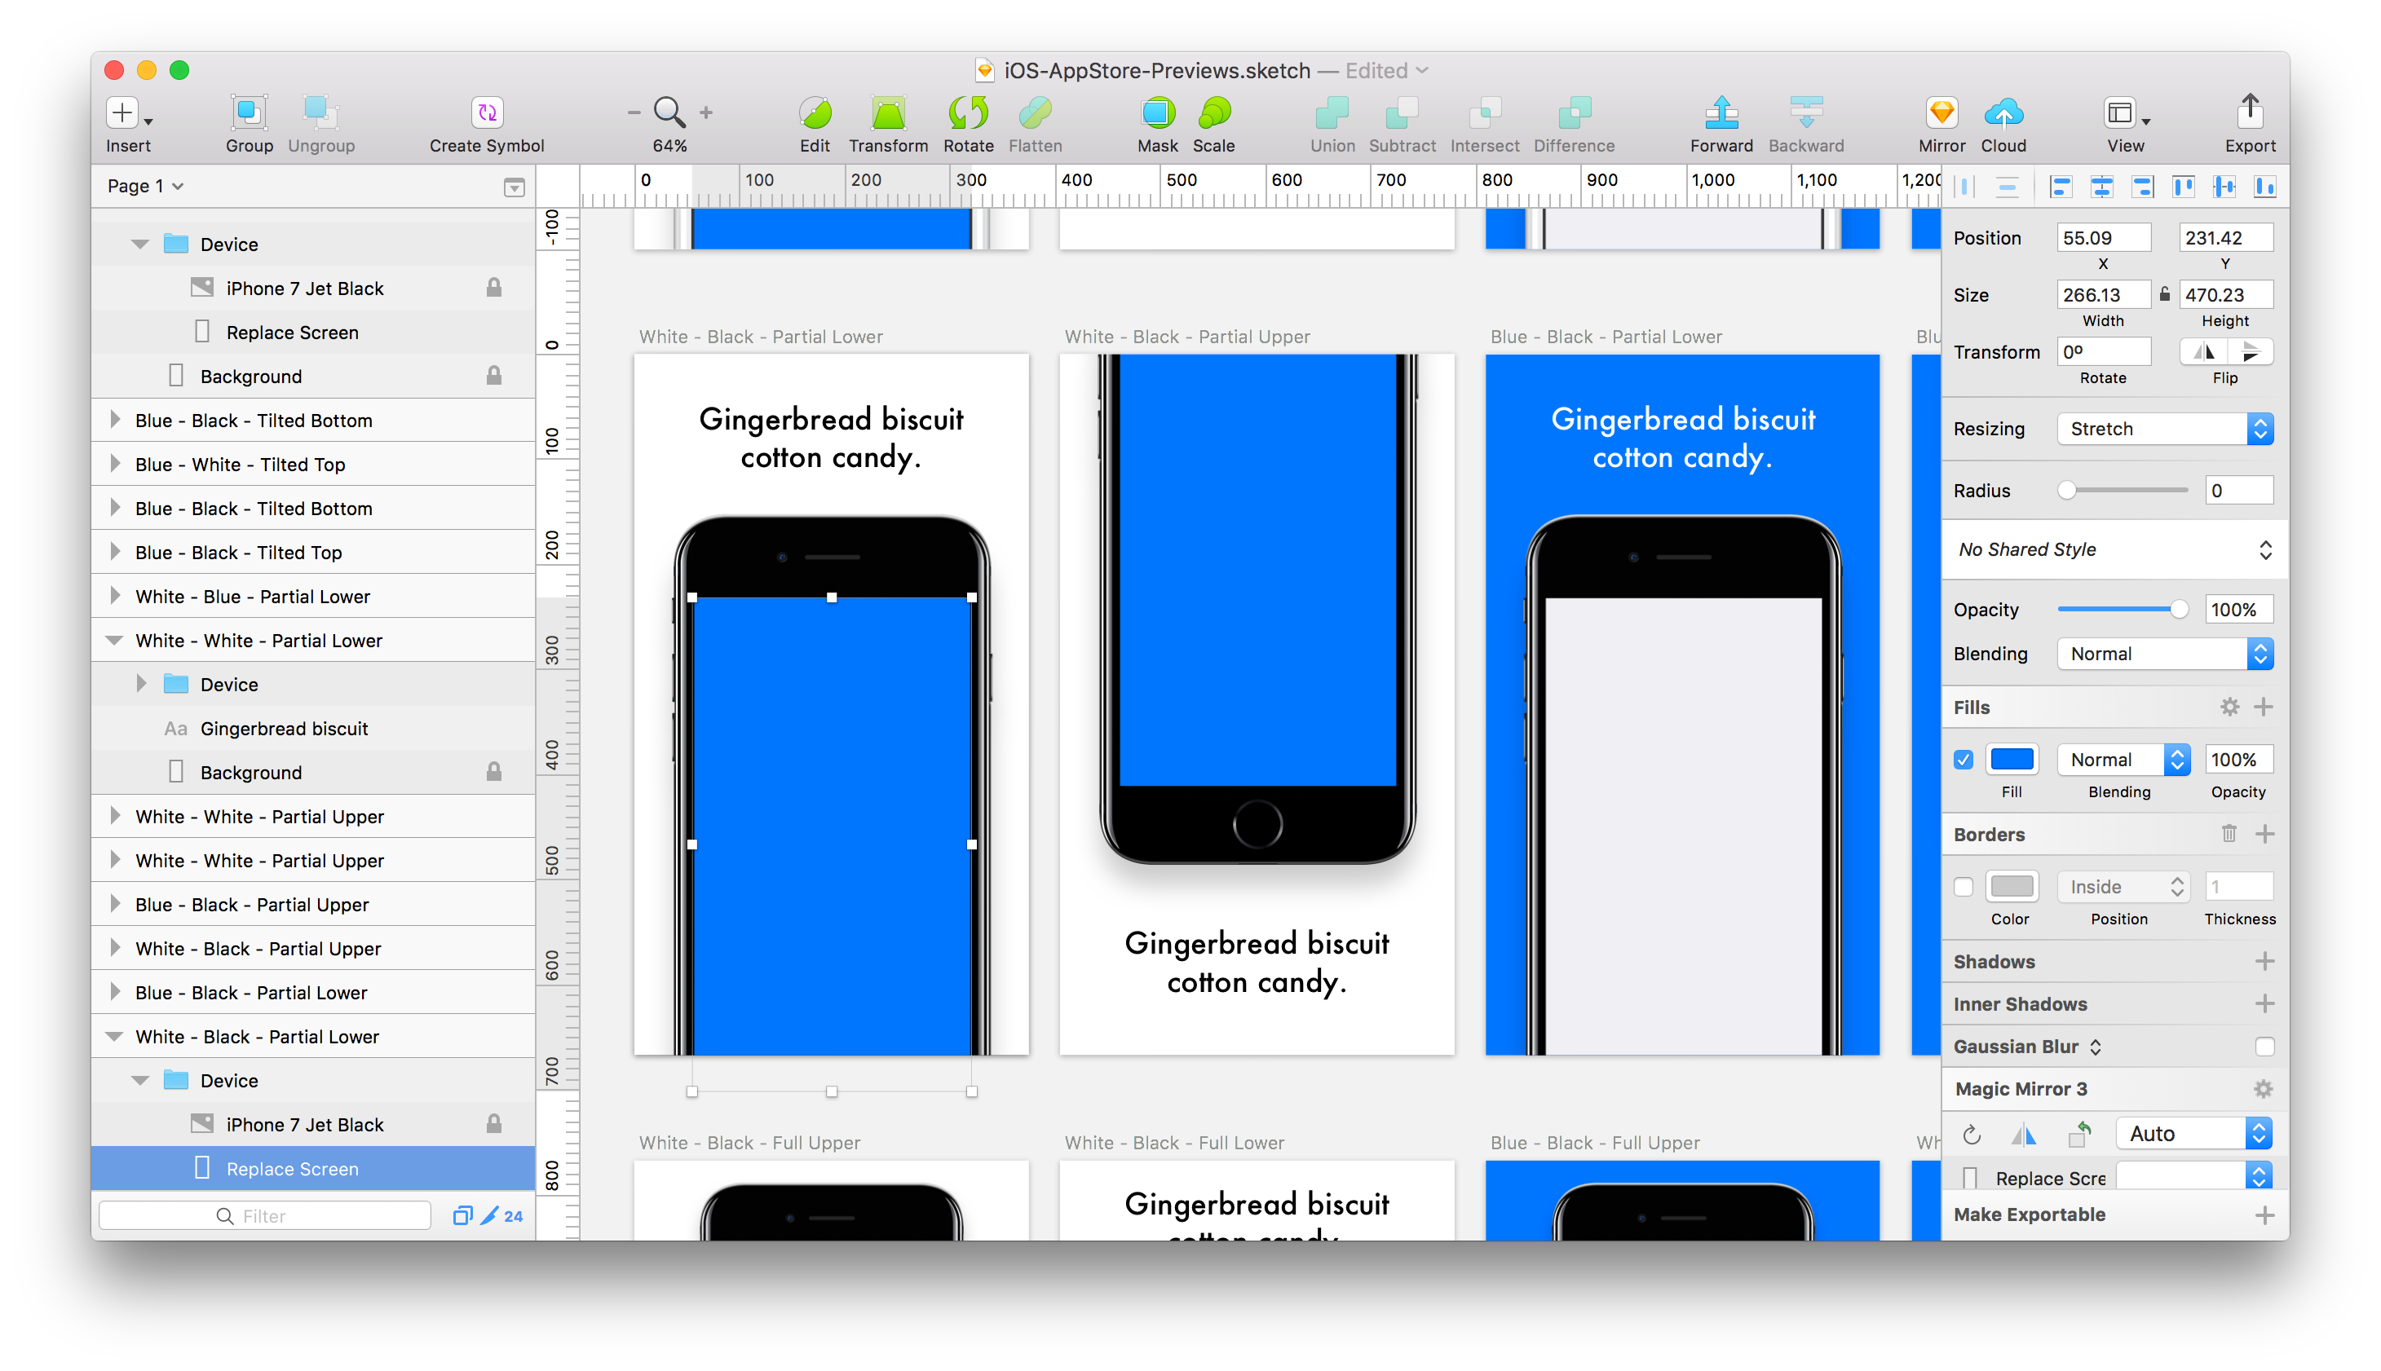
Task: Enable the Border checkbox
Action: (1963, 886)
